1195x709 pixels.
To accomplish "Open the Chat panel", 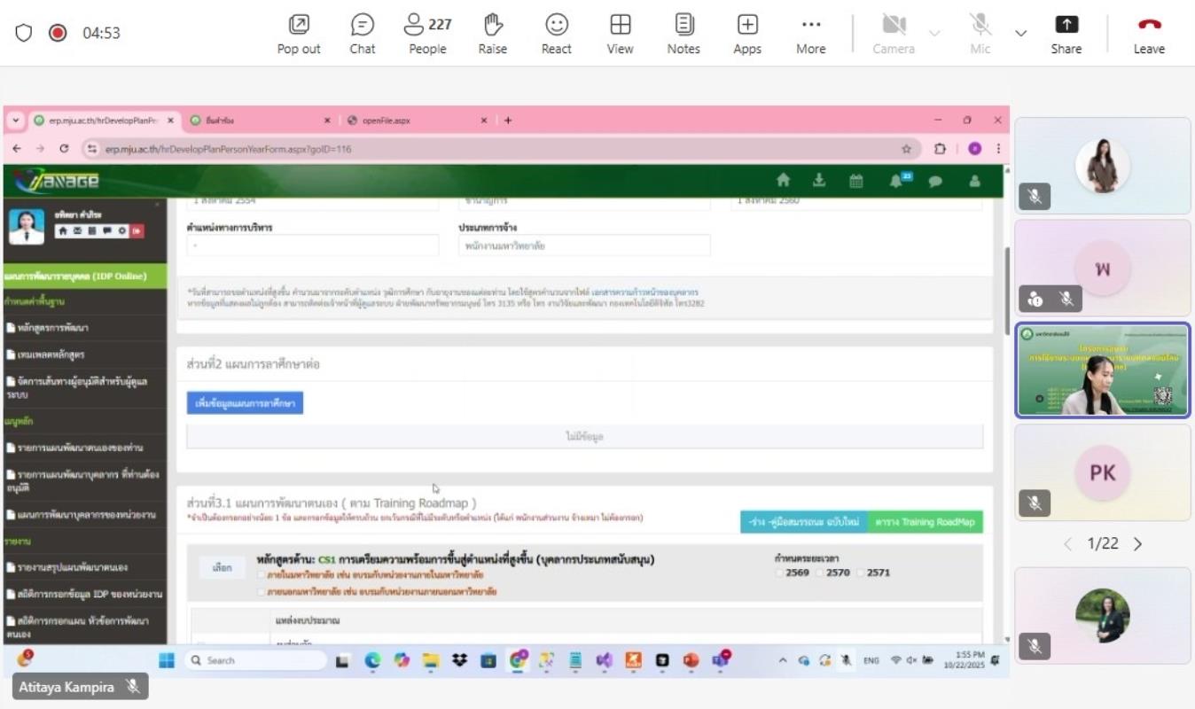I will (x=362, y=34).
